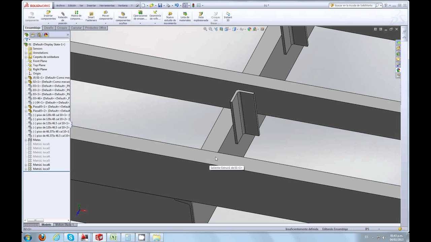Open Firefox from the taskbar

42,237
